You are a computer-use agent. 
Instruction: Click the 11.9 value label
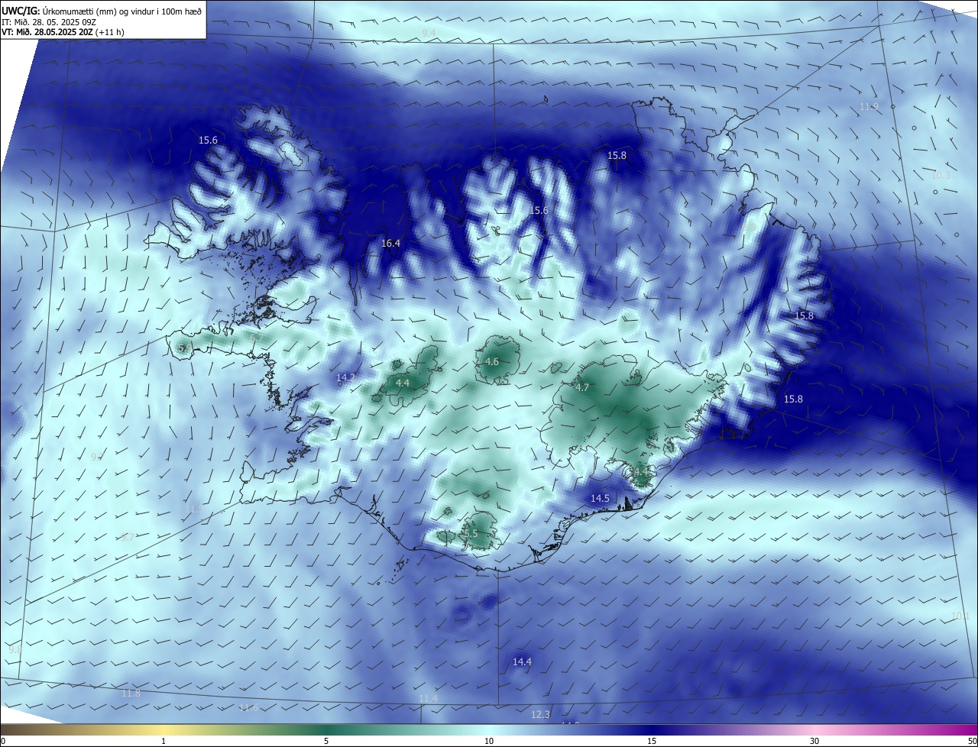coord(869,107)
